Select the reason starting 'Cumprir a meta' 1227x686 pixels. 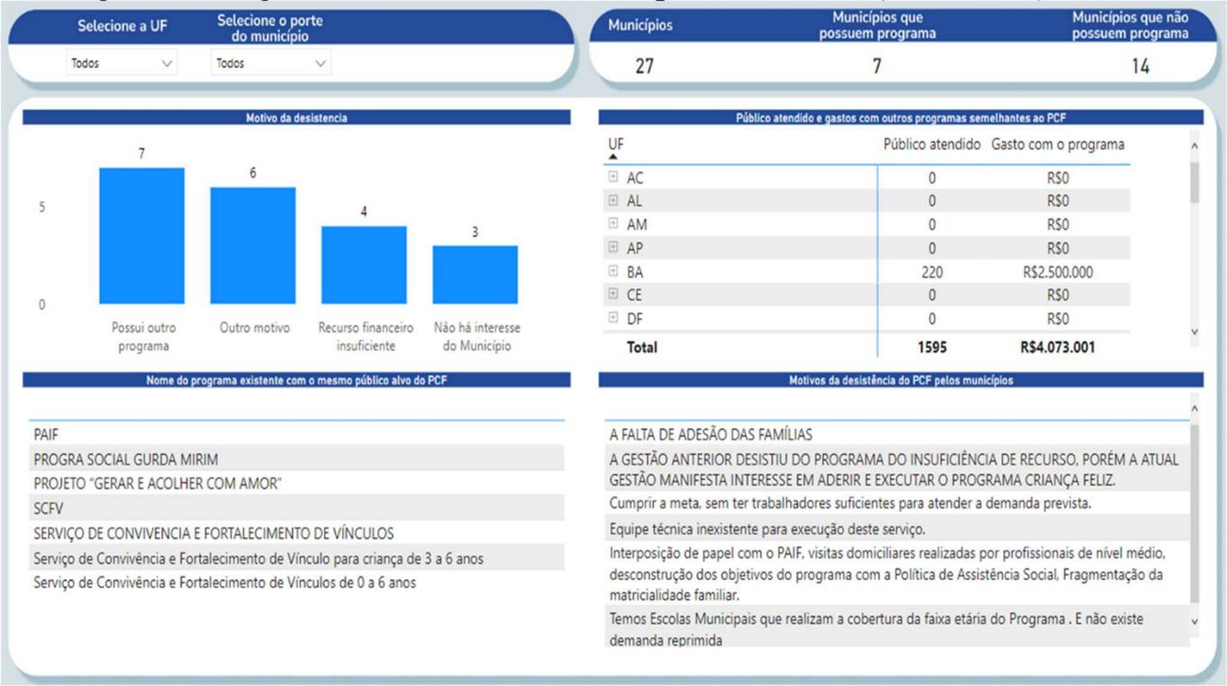tap(895, 503)
